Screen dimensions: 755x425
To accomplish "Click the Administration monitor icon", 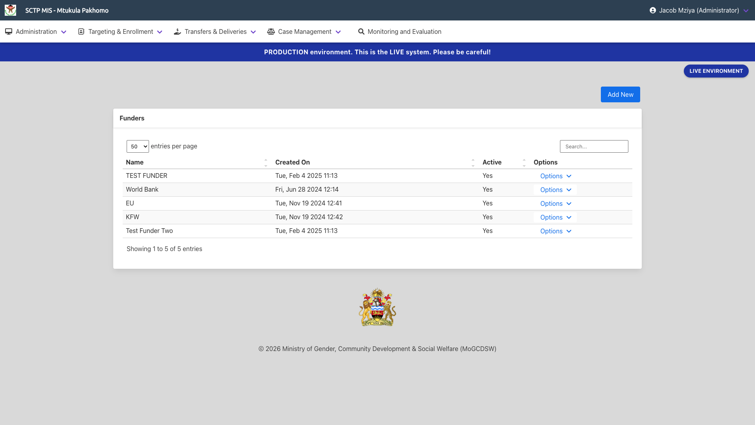I will pyautogui.click(x=9, y=31).
